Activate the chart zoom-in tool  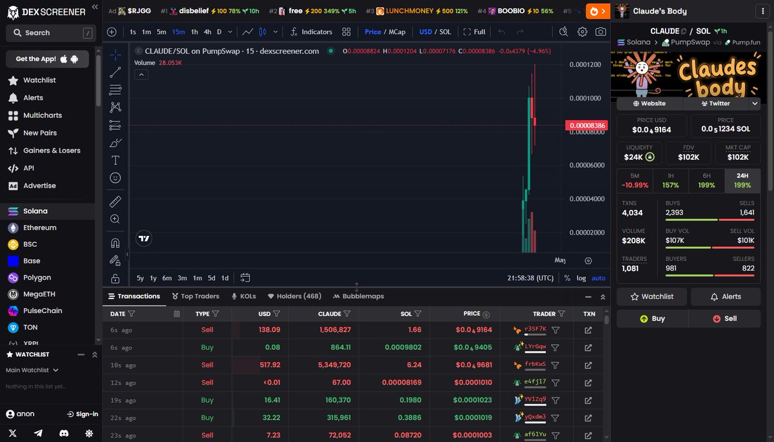tap(115, 219)
